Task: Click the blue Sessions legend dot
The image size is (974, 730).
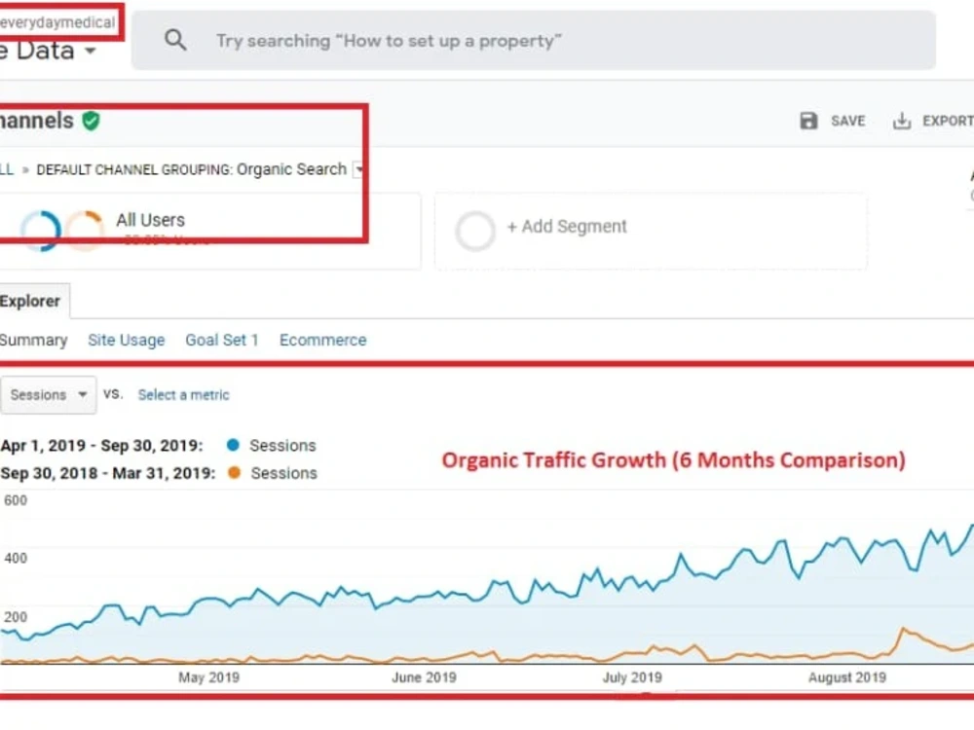Action: 233,445
